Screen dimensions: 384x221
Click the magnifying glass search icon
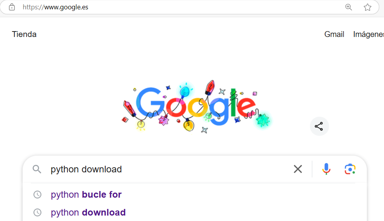pos(37,169)
